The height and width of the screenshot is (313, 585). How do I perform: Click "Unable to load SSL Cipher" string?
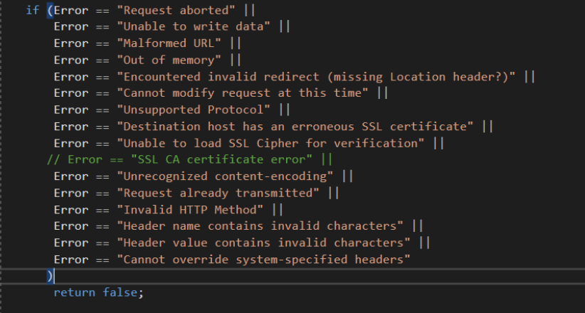pos(270,142)
